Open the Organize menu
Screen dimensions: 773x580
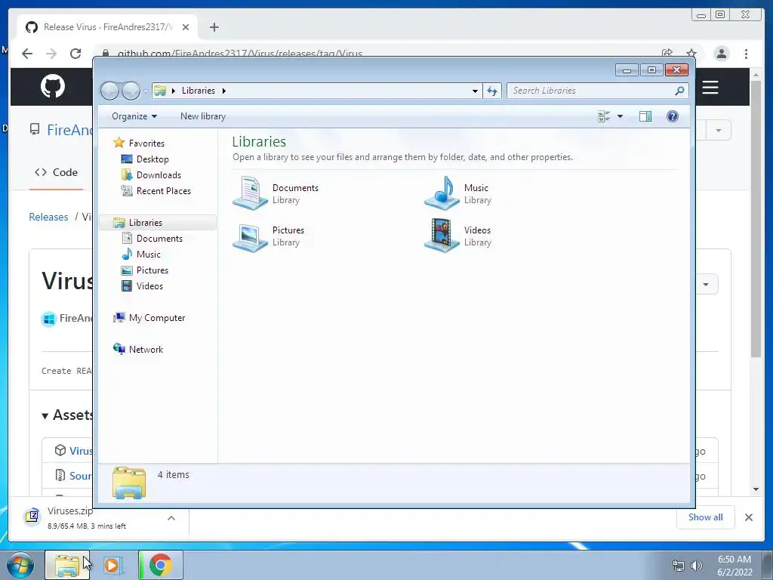pyautogui.click(x=134, y=116)
